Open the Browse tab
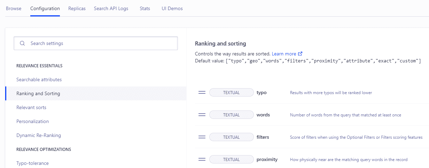Screen dimensions: 429x168 click(14, 8)
